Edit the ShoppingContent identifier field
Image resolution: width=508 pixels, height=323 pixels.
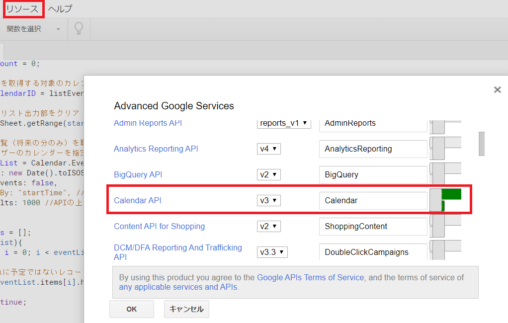(x=373, y=226)
